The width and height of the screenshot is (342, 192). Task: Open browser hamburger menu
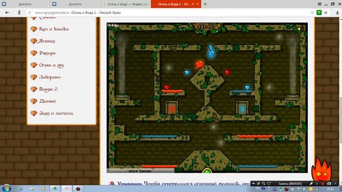320,4
